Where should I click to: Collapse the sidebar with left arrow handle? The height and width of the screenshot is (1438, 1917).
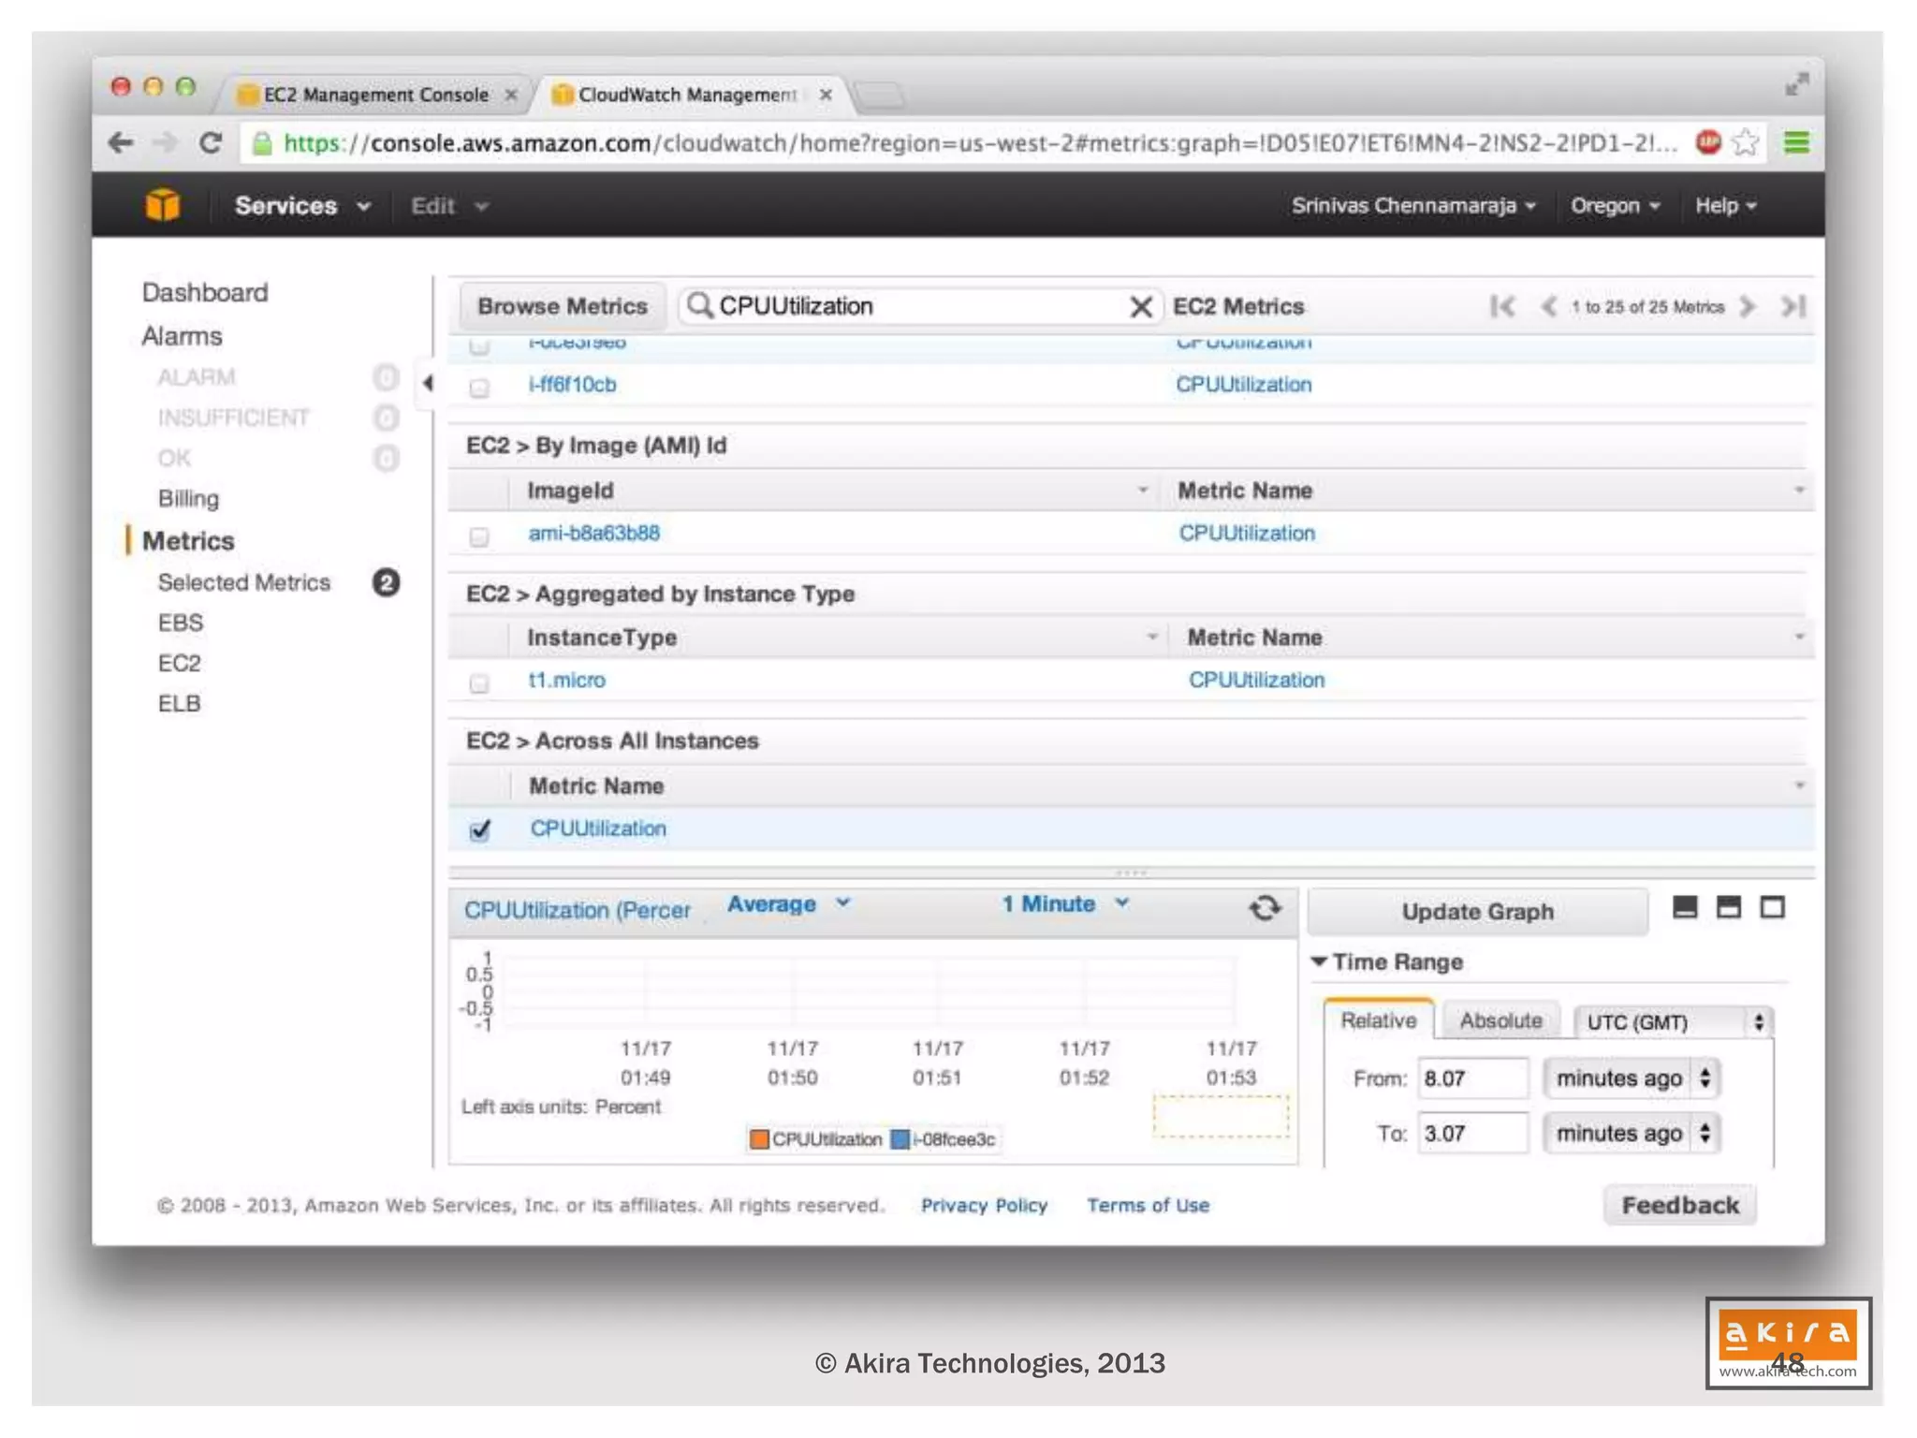point(428,382)
